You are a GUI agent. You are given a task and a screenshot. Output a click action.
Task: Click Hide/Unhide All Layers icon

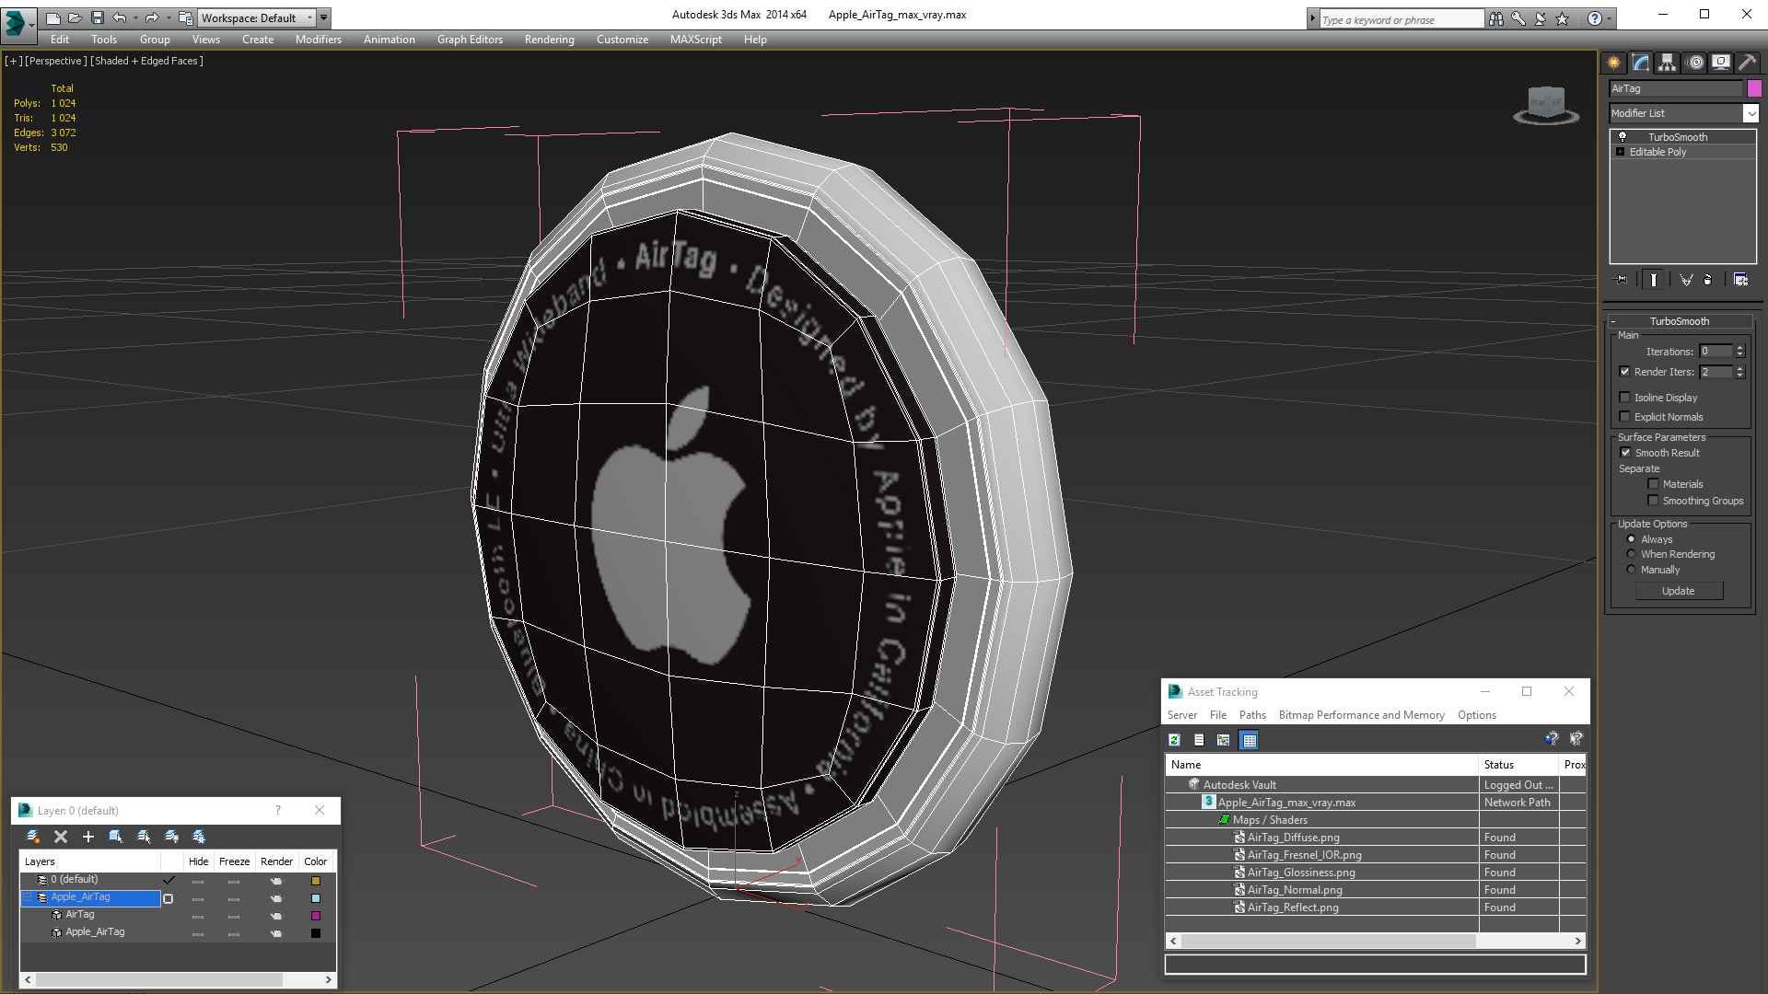171,837
